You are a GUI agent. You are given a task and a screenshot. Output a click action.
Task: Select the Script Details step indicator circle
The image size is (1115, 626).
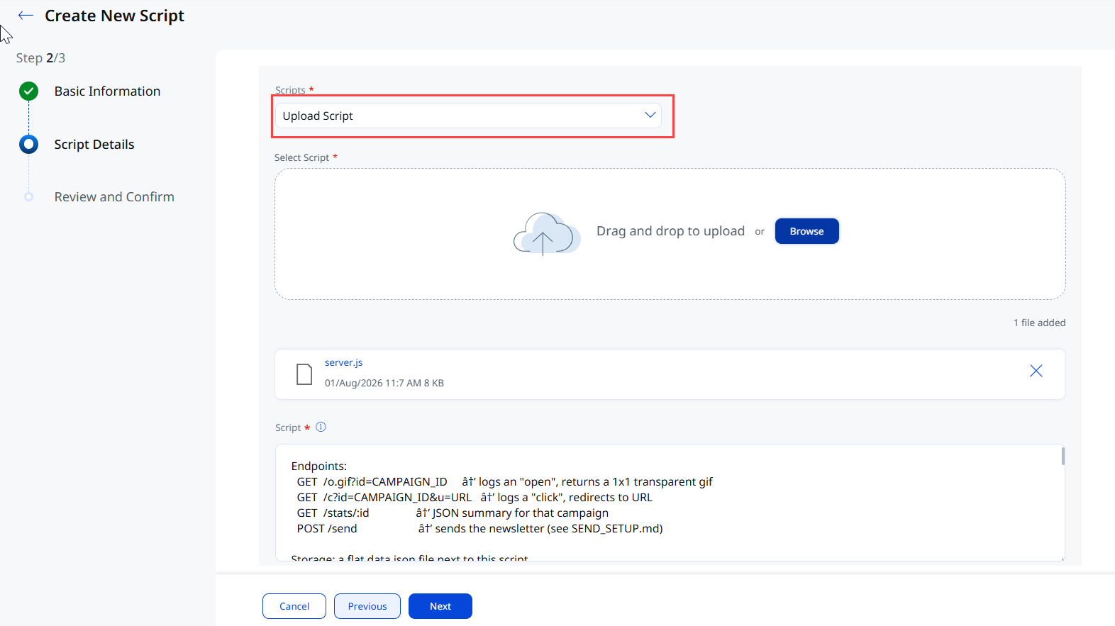28,145
